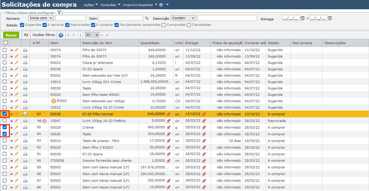This screenshot has height=191, width=369.
Task: Expand the Descrição 'Contém' dropdown
Action: (x=183, y=18)
